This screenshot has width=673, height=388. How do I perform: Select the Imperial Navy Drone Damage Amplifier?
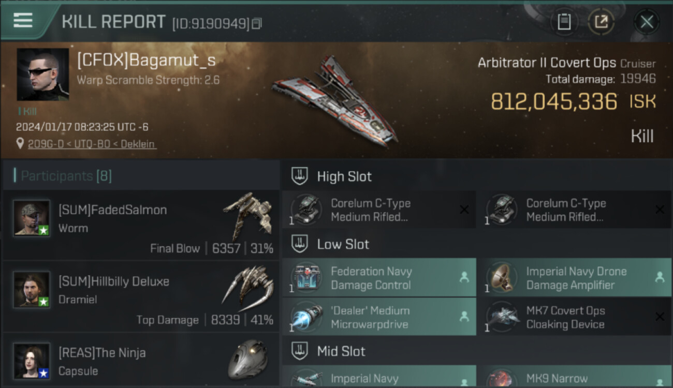(x=574, y=278)
